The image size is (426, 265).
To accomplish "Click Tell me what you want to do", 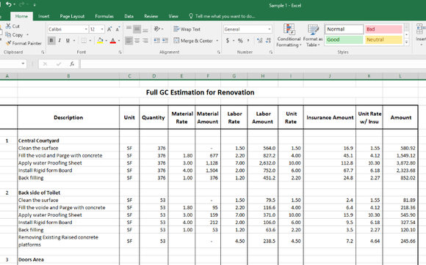I will coord(222,16).
